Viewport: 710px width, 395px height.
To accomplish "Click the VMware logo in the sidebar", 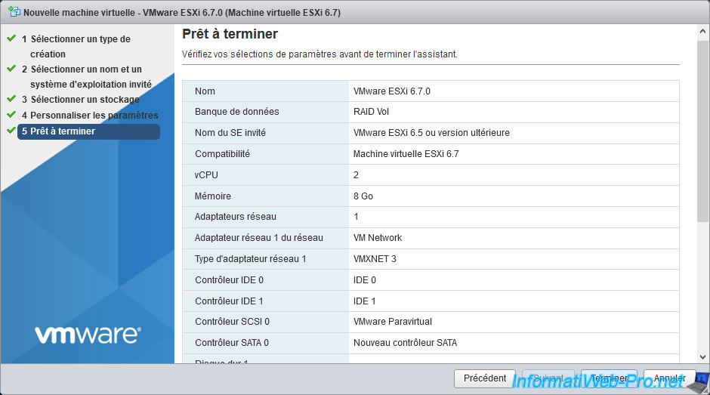I will (x=87, y=334).
